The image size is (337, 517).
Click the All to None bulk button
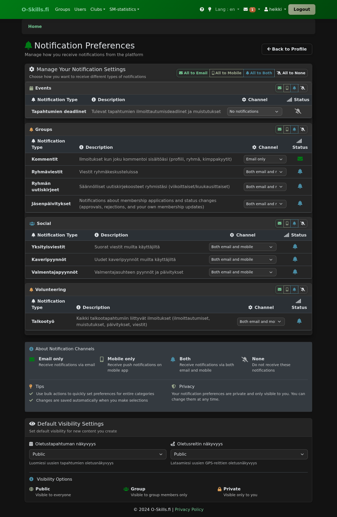pyautogui.click(x=291, y=73)
